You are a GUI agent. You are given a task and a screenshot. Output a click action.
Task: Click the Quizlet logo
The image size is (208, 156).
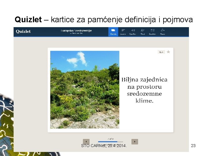(23, 31)
